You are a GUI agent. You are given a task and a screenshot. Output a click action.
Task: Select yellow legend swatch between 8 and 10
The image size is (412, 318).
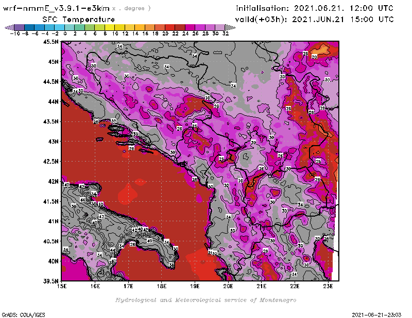click(x=110, y=28)
